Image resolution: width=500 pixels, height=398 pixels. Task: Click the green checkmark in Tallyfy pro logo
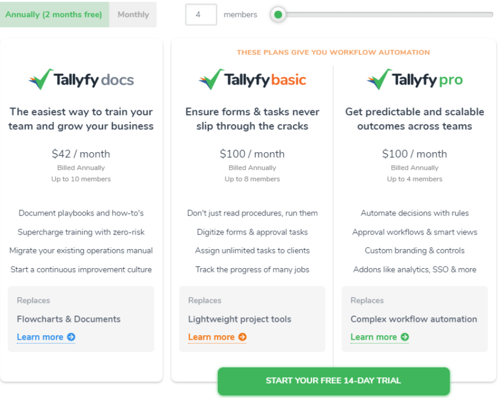[x=378, y=78]
